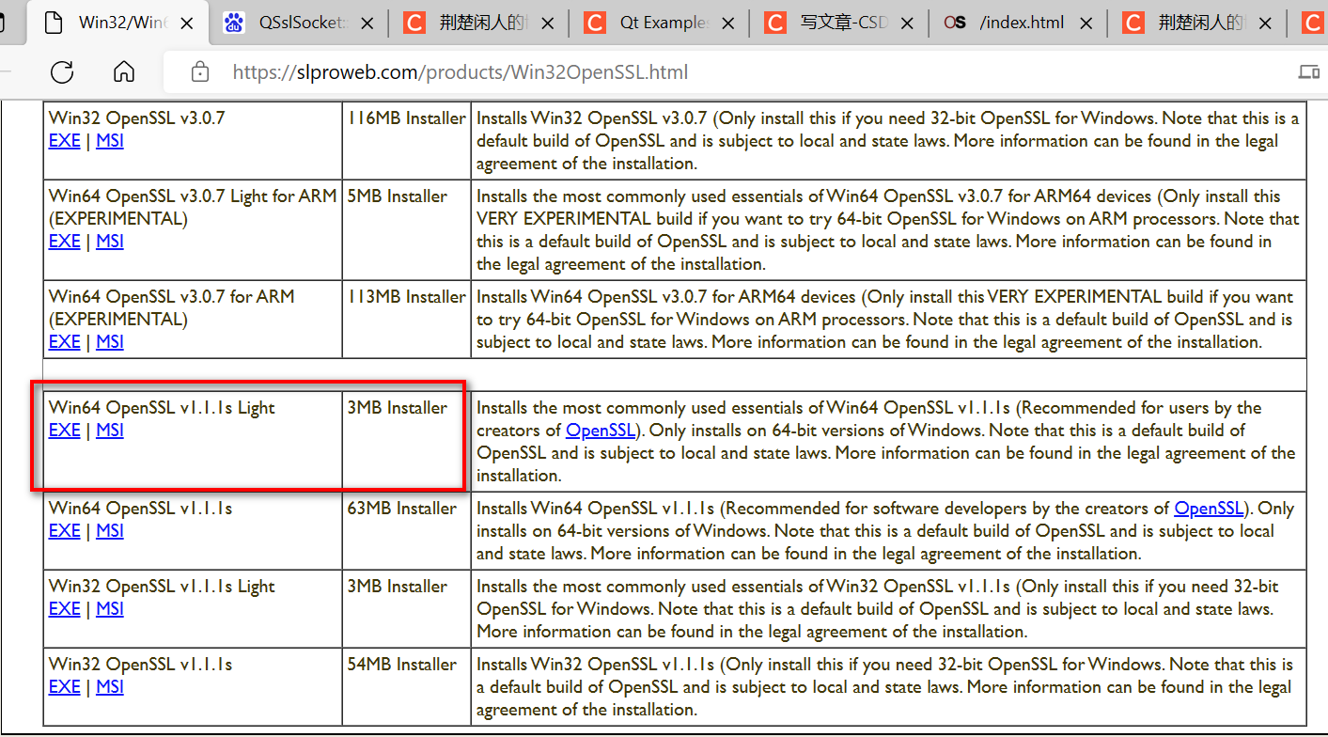Switch to the QSslSocket tab
The width and height of the screenshot is (1328, 737).
298,23
